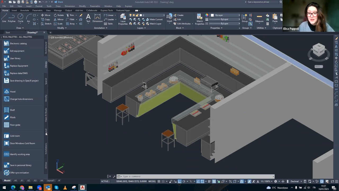Open the Decimal units dropdown
339x191 pixels.
pyautogui.click(x=296, y=181)
